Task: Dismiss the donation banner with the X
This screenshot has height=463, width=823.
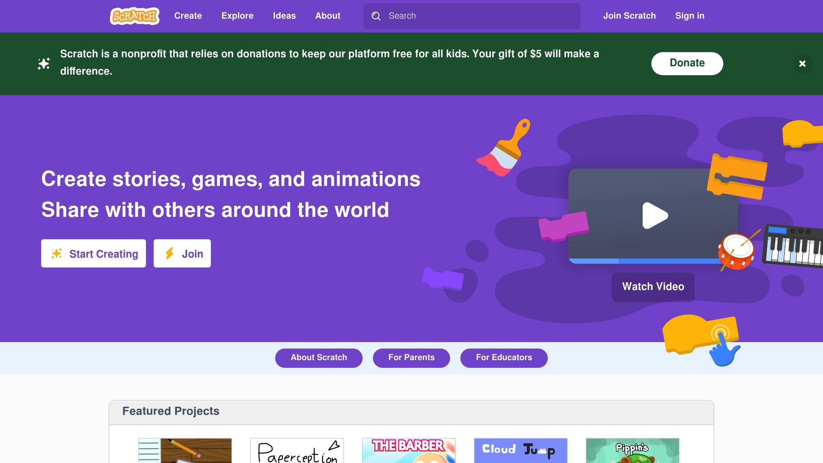Action: (x=802, y=64)
